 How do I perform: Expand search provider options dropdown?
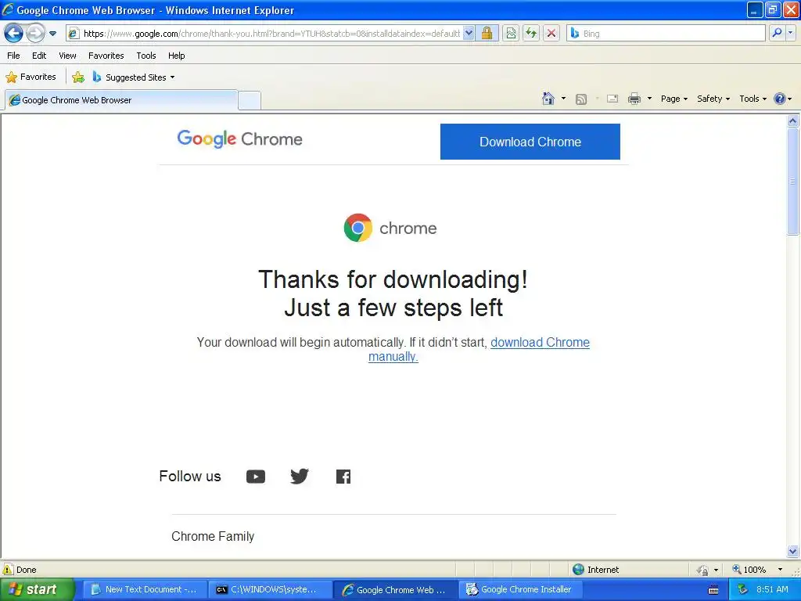pos(790,34)
